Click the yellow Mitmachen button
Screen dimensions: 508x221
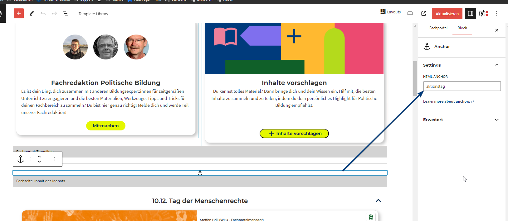[x=105, y=126]
